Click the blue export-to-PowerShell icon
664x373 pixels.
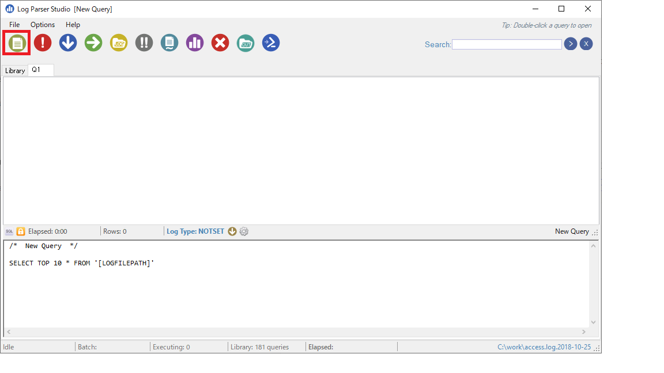(x=270, y=43)
